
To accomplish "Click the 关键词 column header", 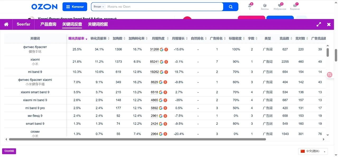I will point(35,39).
